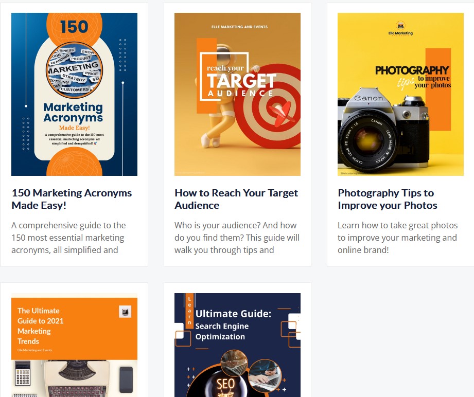Open "Photography Tips to Improve your Photos" title
The image size is (474, 397).
click(x=387, y=199)
